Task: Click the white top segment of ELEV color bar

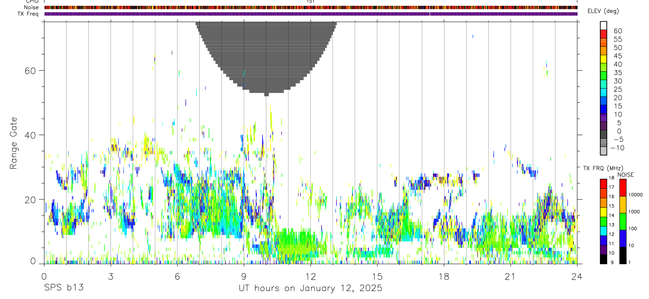Action: (x=604, y=25)
